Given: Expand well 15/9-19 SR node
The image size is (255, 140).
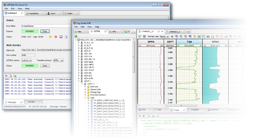Looking at the screenshot, I should point(79,78).
